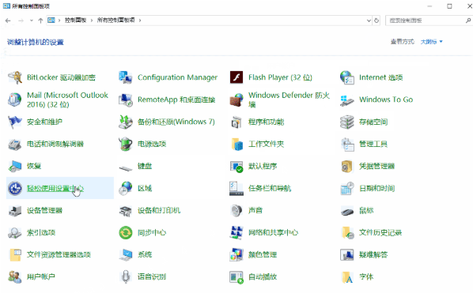Image resolution: width=473 pixels, height=293 pixels.
Task: Open the 大图标 view mode dropdown
Action: [432, 42]
